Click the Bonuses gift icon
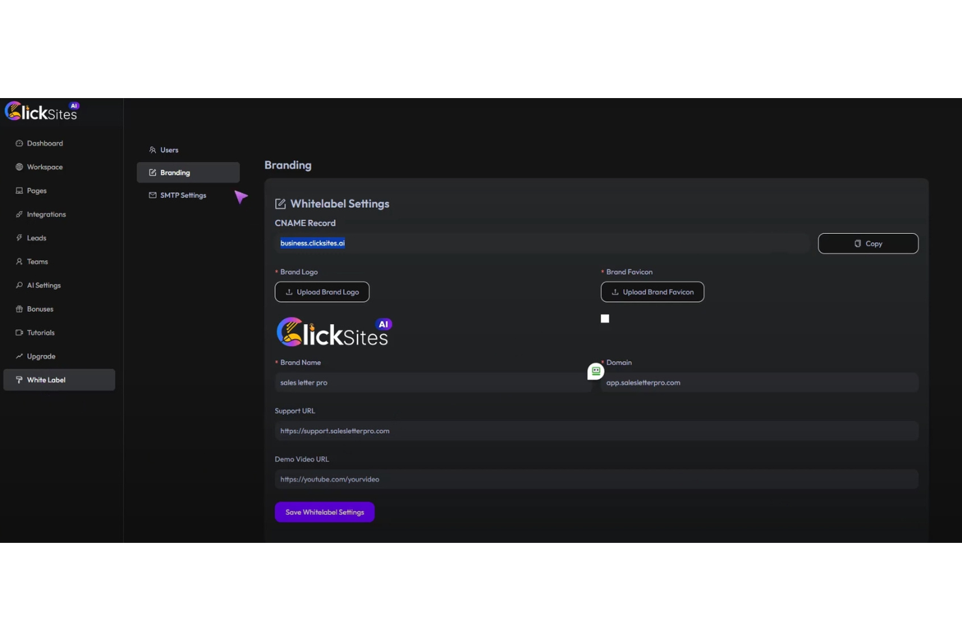Image resolution: width=962 pixels, height=641 pixels. click(19, 308)
